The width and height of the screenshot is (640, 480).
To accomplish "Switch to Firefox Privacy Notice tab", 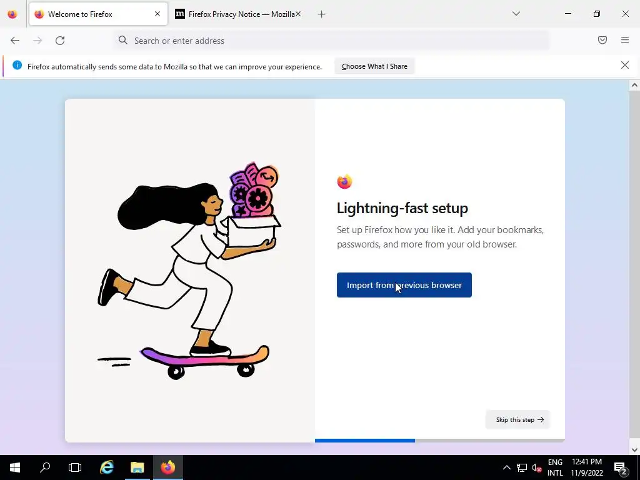I will coord(237,14).
